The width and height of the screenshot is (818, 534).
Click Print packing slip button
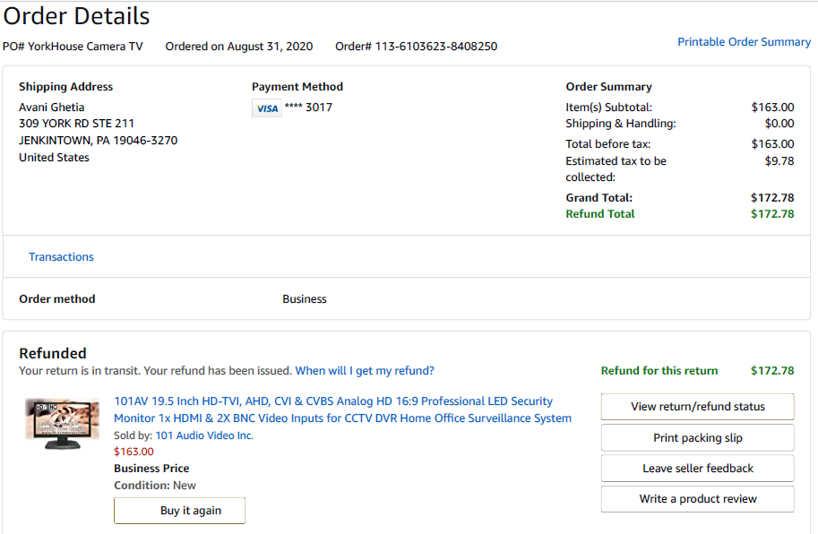697,438
